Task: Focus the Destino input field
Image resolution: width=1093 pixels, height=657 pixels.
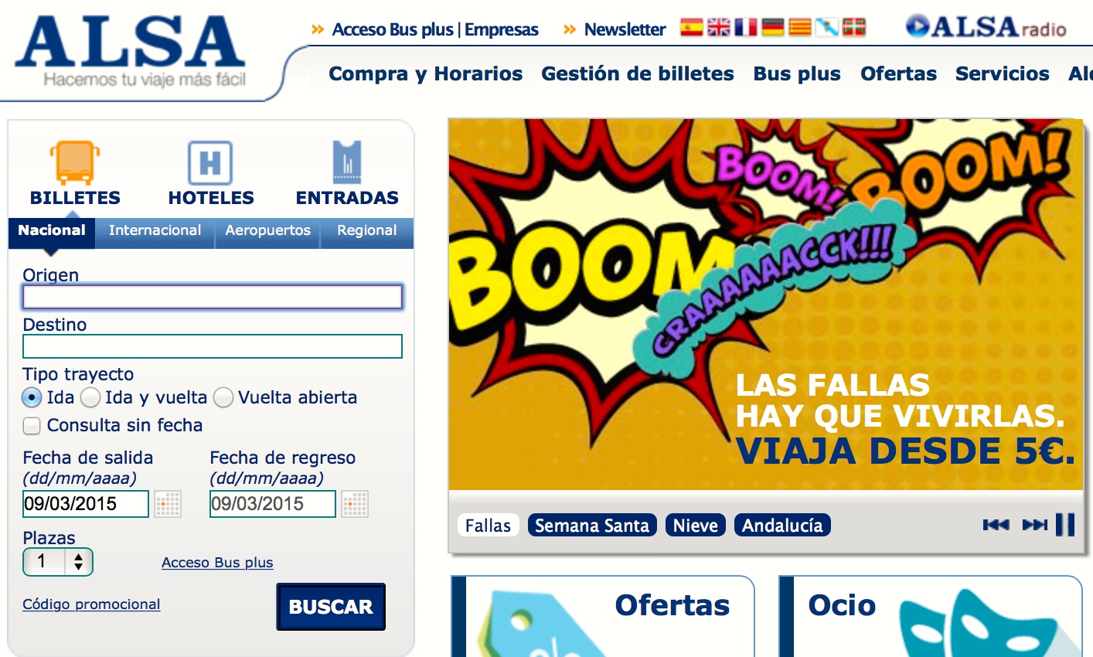Action: tap(213, 346)
